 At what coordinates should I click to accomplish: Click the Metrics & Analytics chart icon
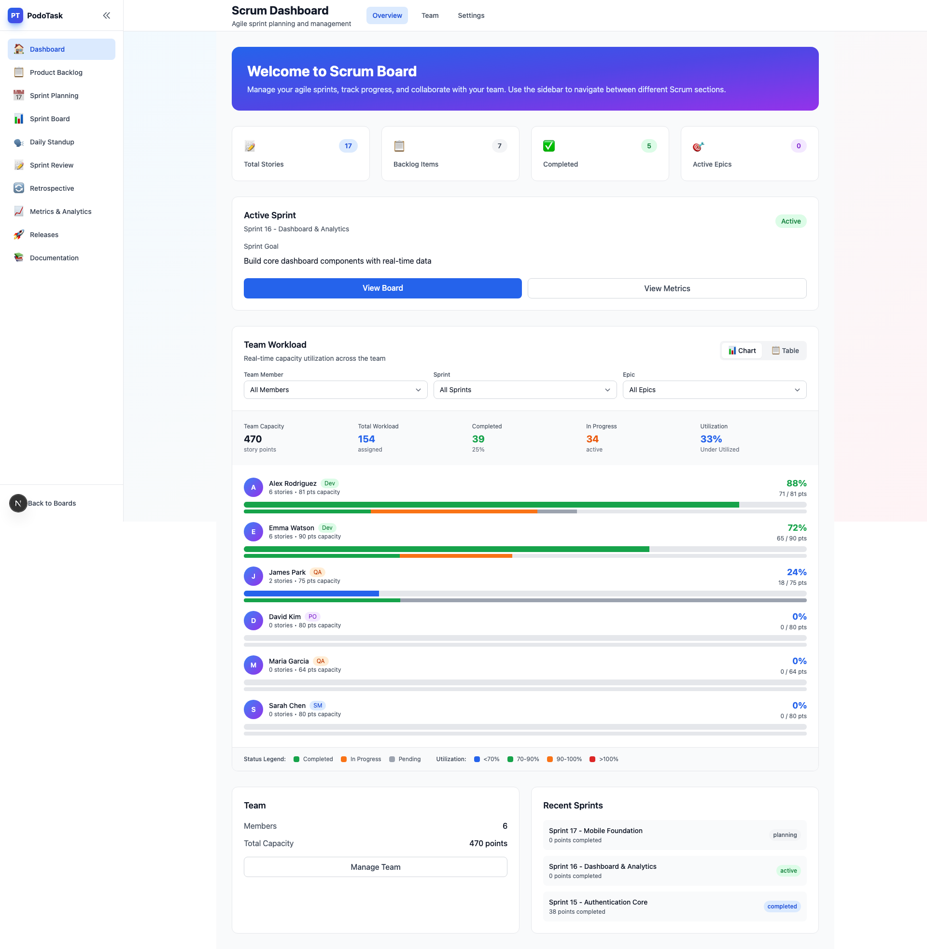coord(18,212)
